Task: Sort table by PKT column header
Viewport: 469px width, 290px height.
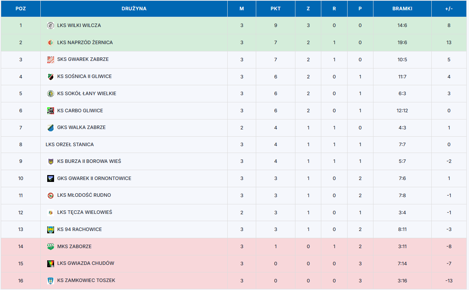Action: click(276, 9)
